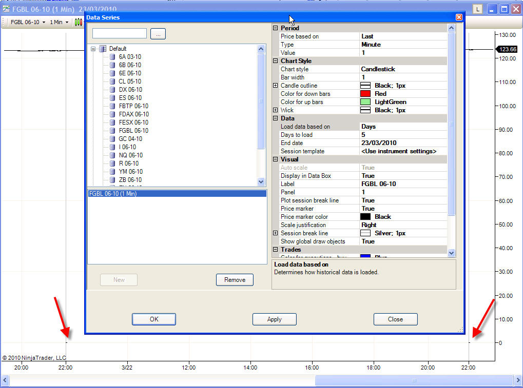Image resolution: width=523 pixels, height=388 pixels.
Task: Toggle Plot session break line value
Action: point(403,200)
